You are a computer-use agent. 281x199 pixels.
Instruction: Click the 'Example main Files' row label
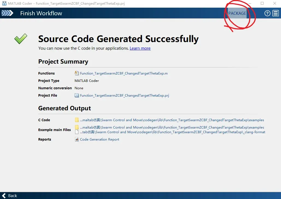pos(55,130)
